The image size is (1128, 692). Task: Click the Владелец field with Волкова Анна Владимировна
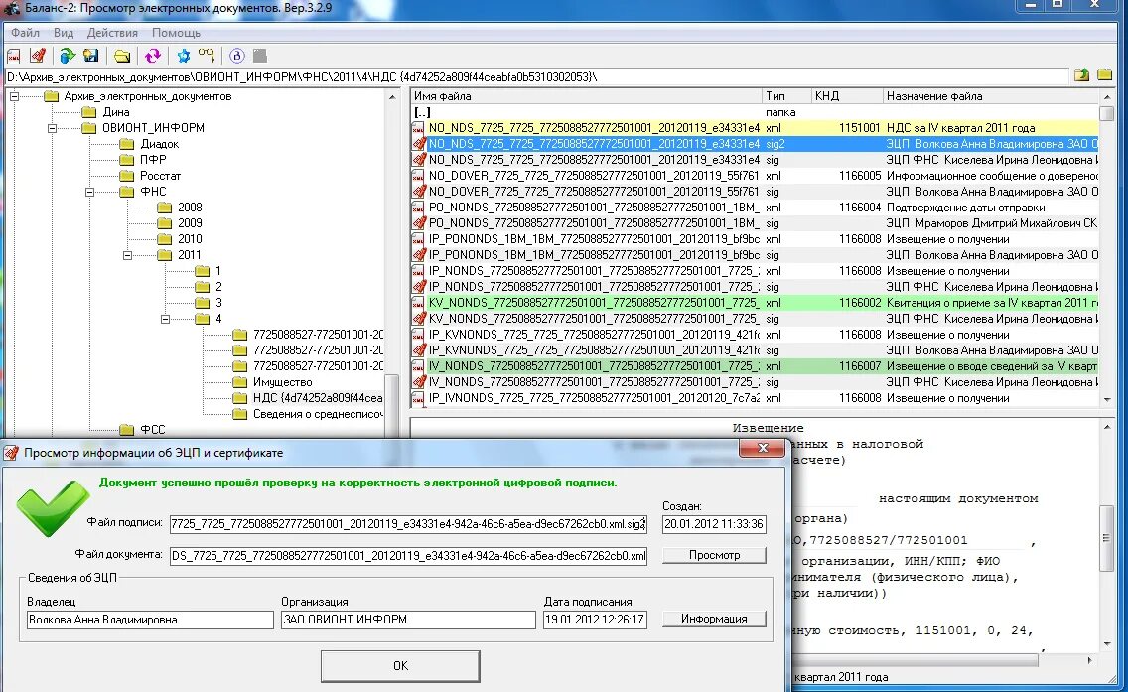[x=150, y=620]
